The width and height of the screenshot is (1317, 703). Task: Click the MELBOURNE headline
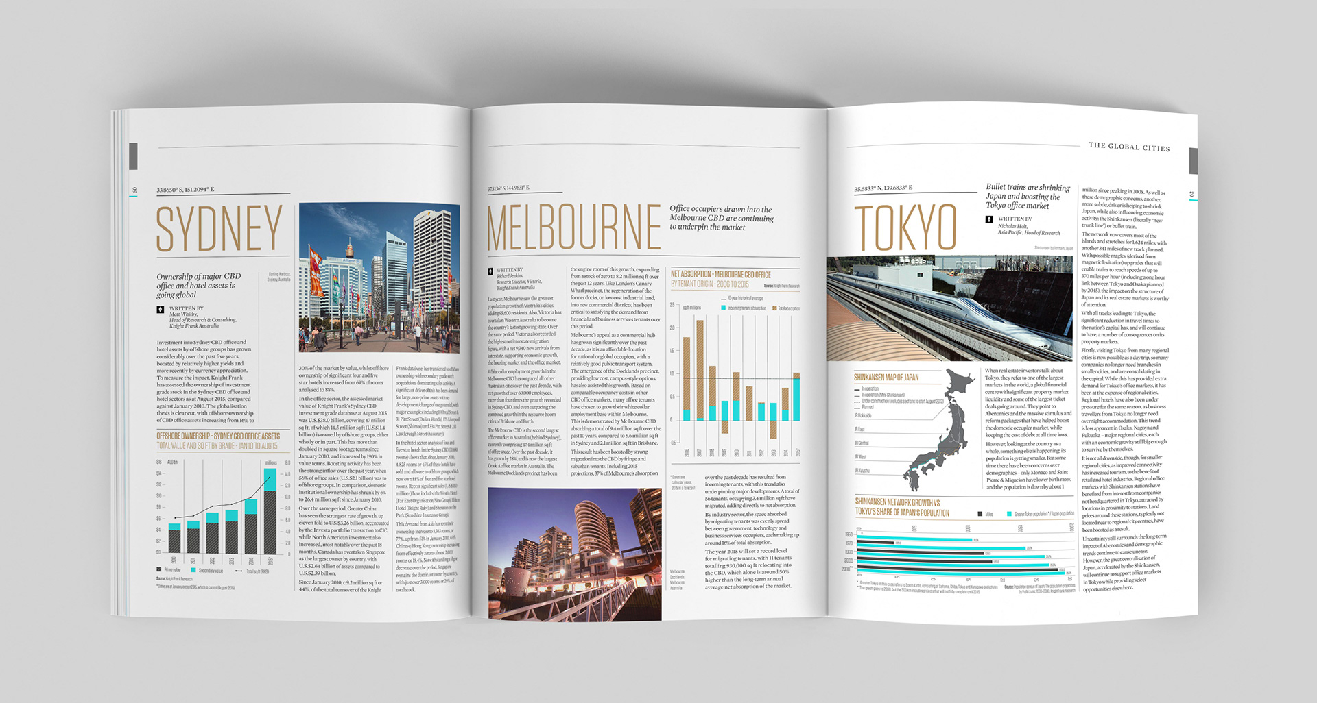573,226
